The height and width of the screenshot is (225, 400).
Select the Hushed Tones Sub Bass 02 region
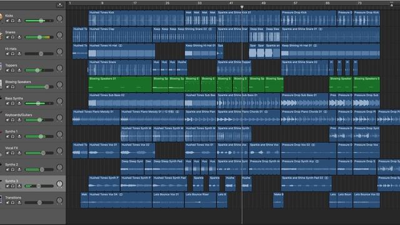click(136, 101)
